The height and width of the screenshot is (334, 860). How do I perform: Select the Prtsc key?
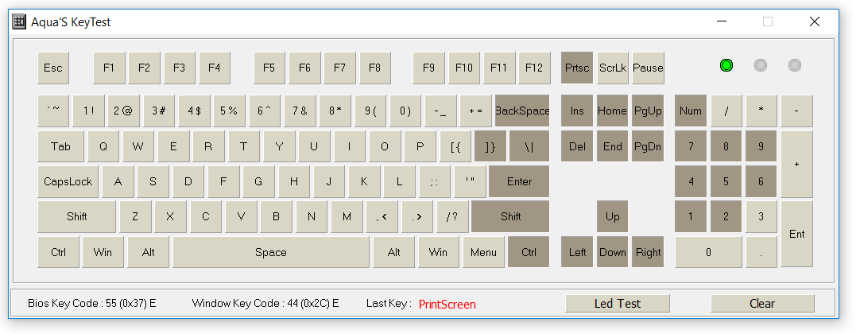[577, 68]
